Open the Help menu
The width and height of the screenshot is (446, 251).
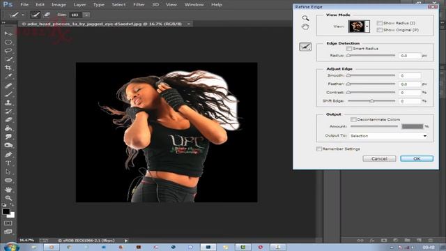(217, 5)
